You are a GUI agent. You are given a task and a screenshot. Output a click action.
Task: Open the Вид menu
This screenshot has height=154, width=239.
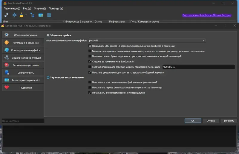coord(27,9)
